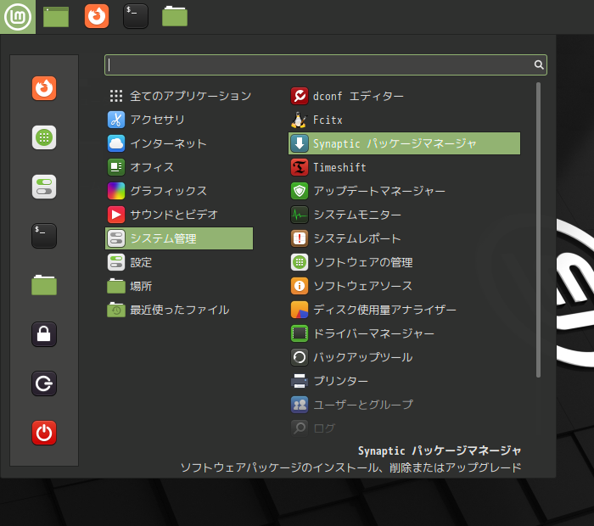Select アクセサリ category
Image resolution: width=594 pixels, height=526 pixels.
tap(179, 120)
